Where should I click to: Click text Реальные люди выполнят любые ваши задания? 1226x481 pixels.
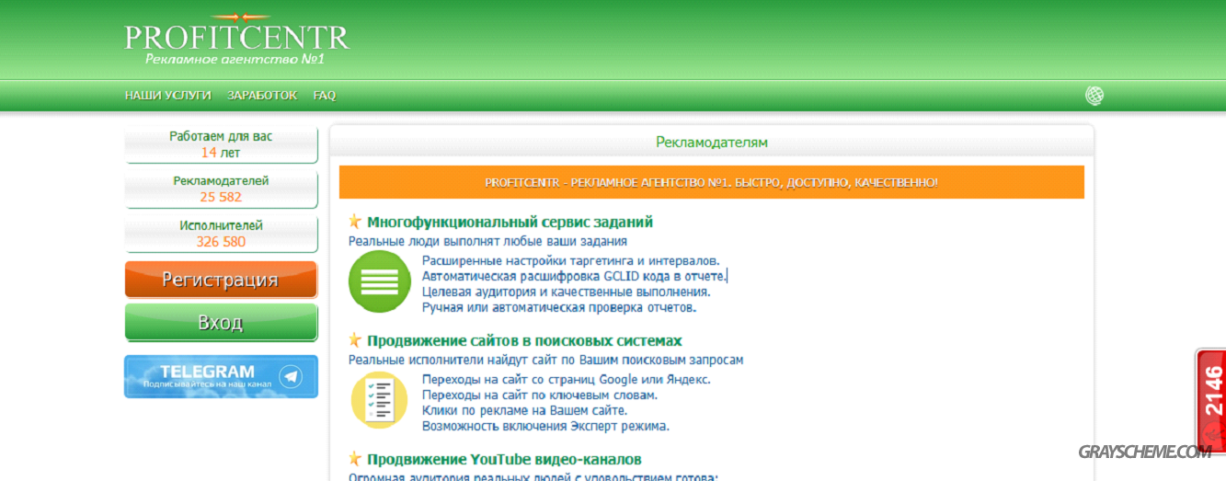tap(487, 241)
